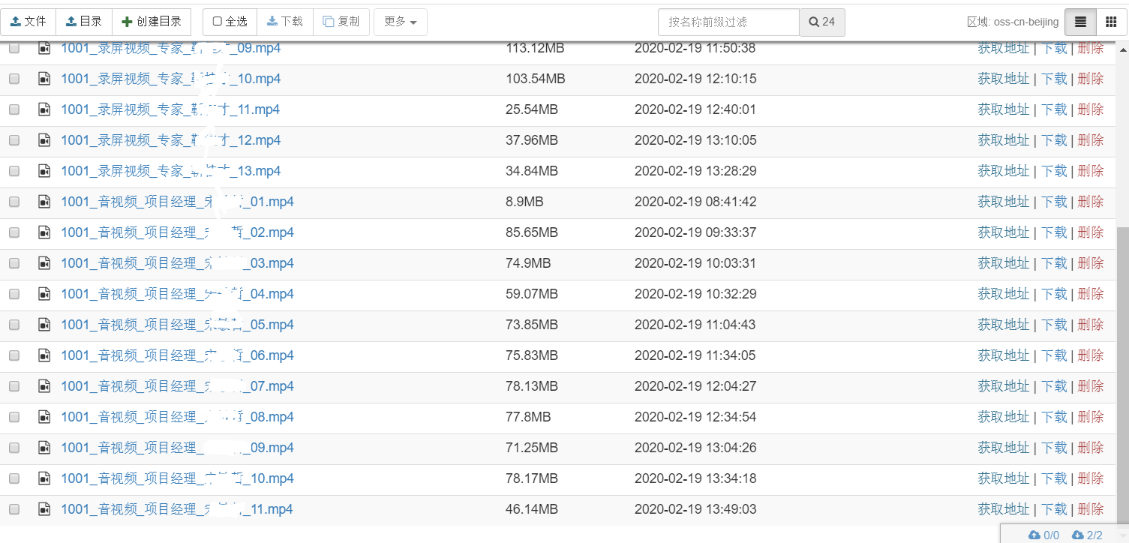Click 目录 upload directory button
The width and height of the screenshot is (1129, 543).
pyautogui.click(x=84, y=22)
